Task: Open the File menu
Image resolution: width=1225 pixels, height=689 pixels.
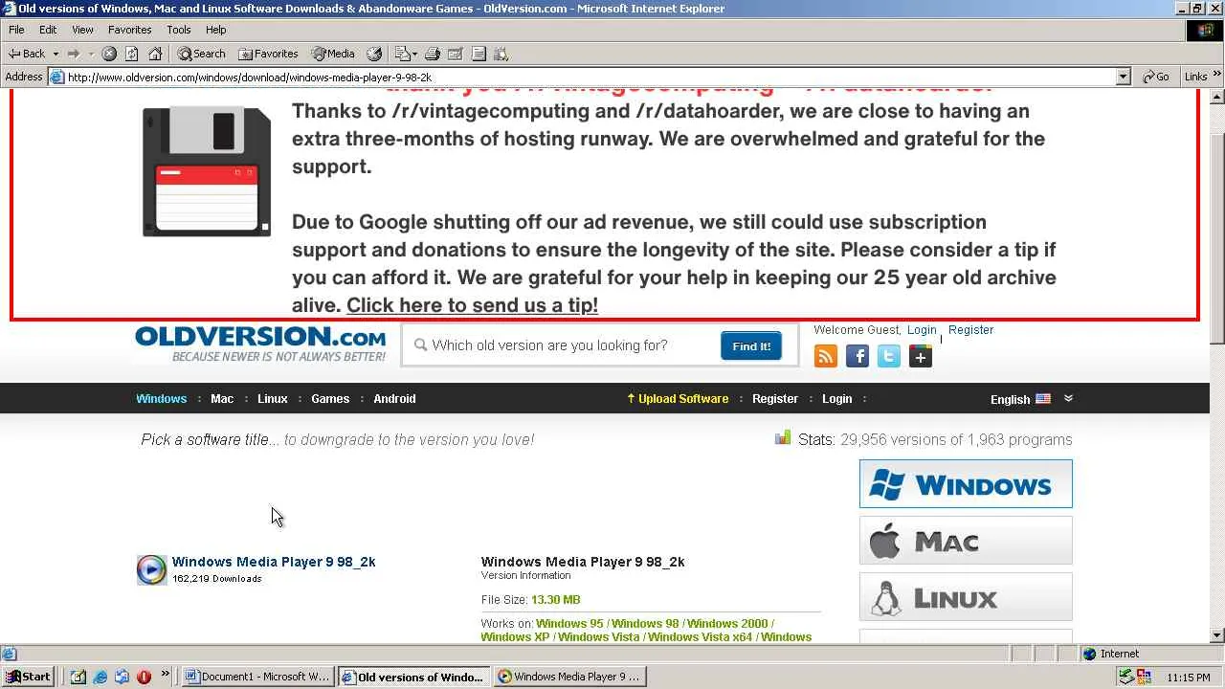Action: click(16, 30)
